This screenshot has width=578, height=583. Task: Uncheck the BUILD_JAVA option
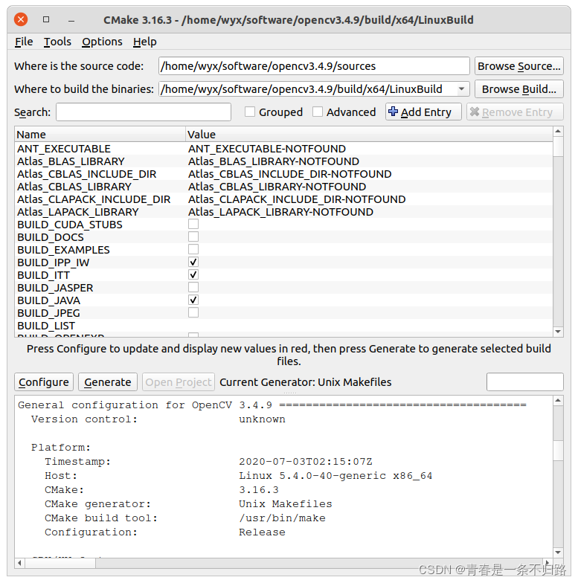pos(193,300)
